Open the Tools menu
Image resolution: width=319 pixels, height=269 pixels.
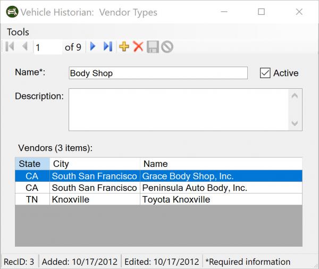[x=18, y=32]
